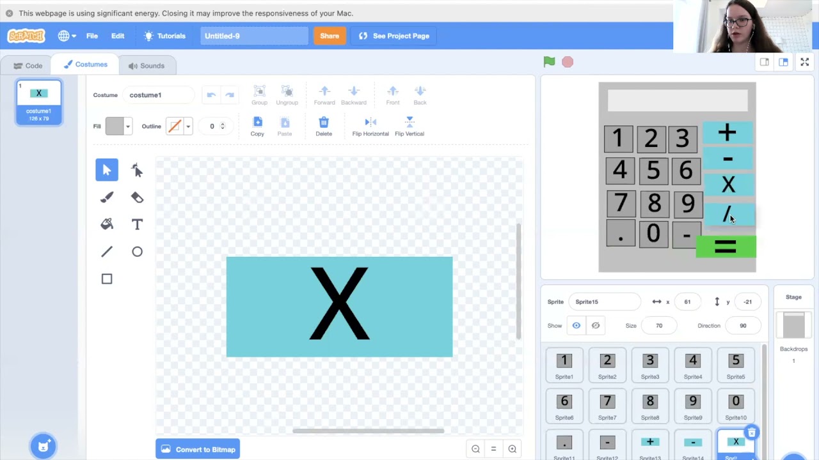Click the Choose a Costume cat button
This screenshot has height=460, width=819.
(x=44, y=446)
